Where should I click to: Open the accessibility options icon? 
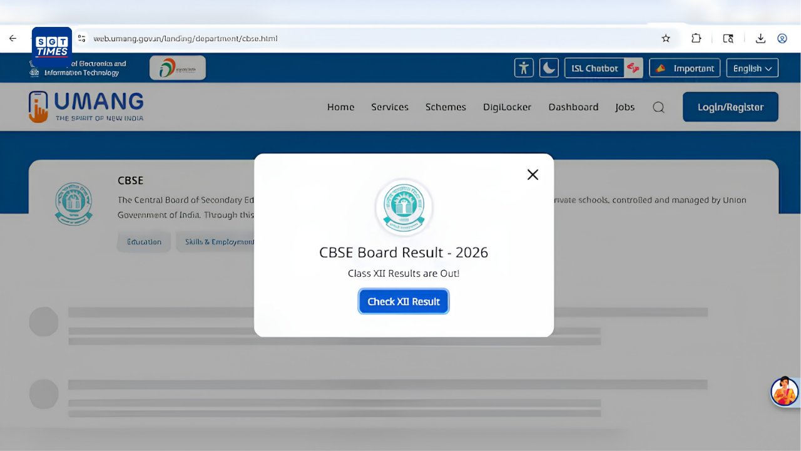(x=524, y=68)
